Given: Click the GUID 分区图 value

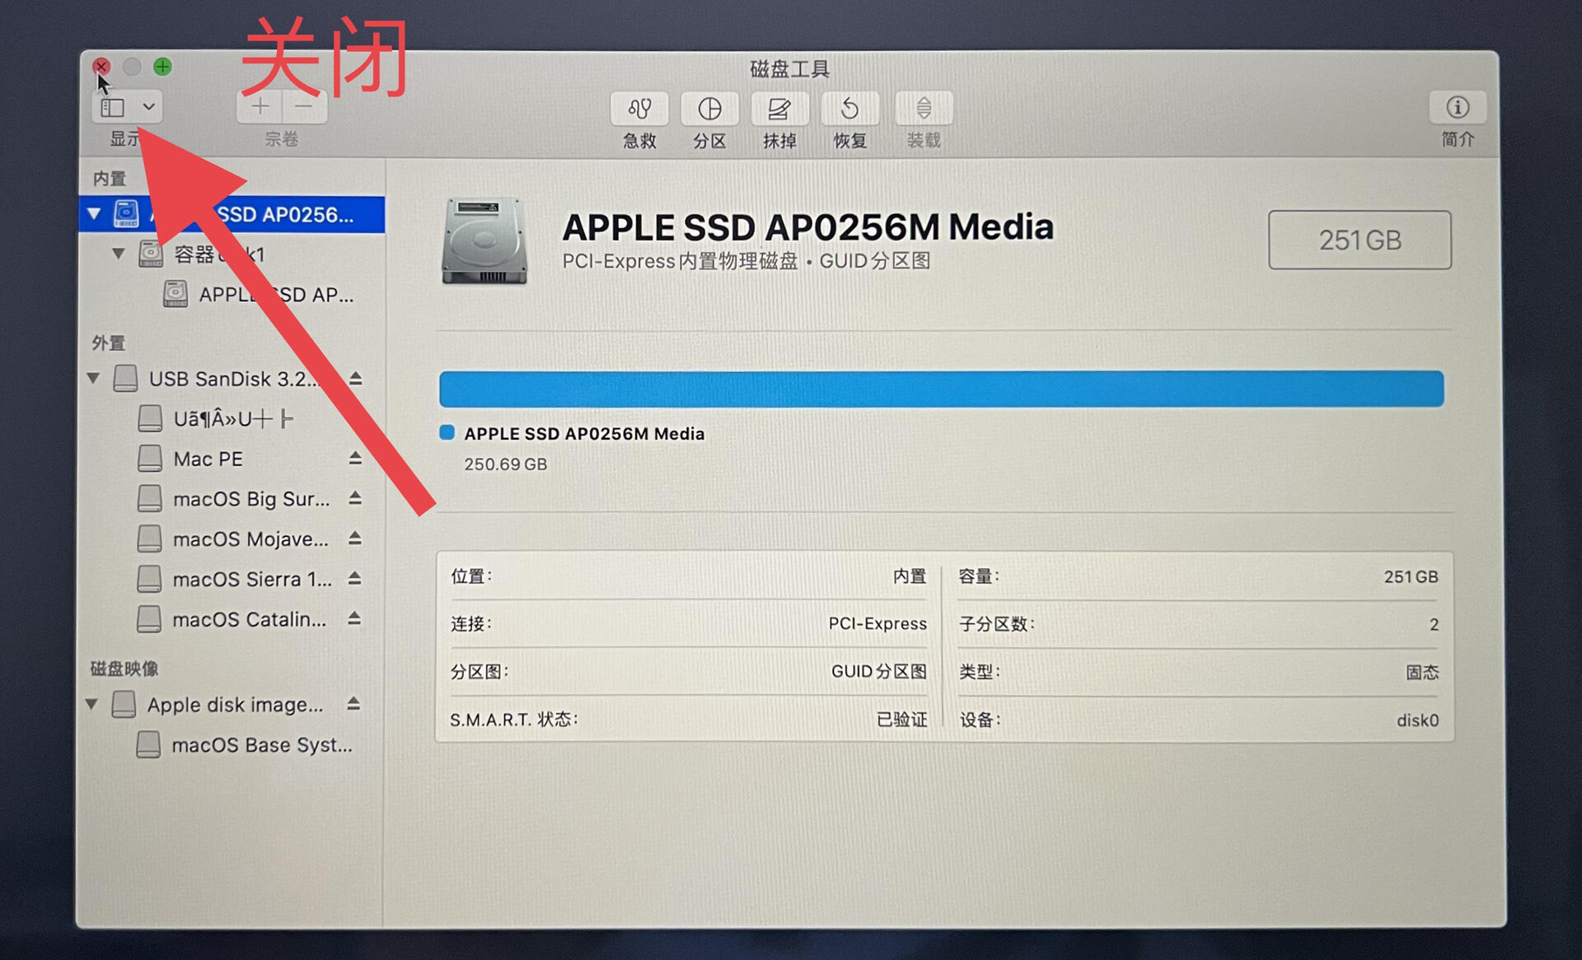Looking at the screenshot, I should pos(878,671).
